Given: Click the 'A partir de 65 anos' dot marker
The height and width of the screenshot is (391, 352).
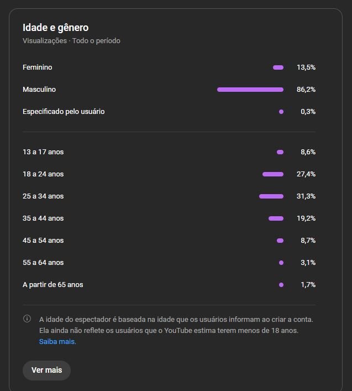Looking at the screenshot, I should point(281,285).
